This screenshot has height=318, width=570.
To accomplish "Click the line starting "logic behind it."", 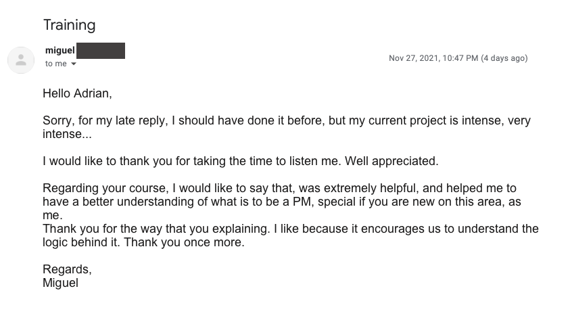I will tap(143, 242).
